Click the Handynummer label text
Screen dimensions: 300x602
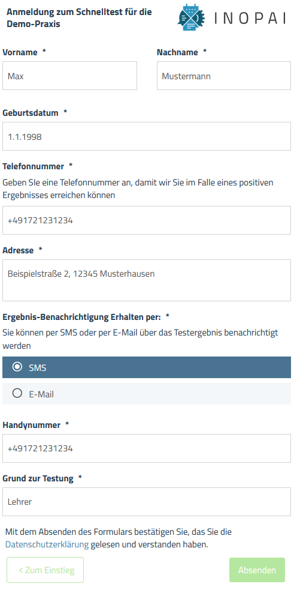click(x=31, y=425)
